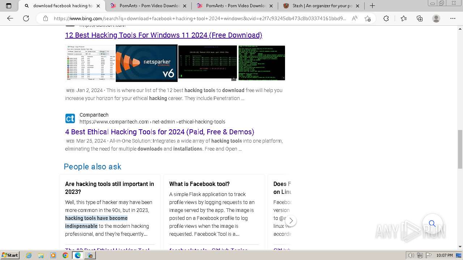
Task: Click the 'Mar 25, 2024' result snippet
Action: click(x=174, y=145)
